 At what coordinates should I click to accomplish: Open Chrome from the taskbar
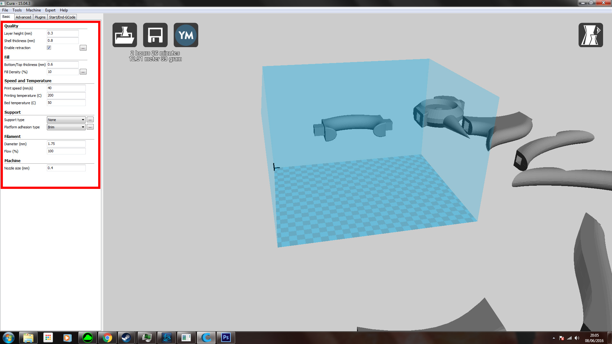[x=107, y=338]
